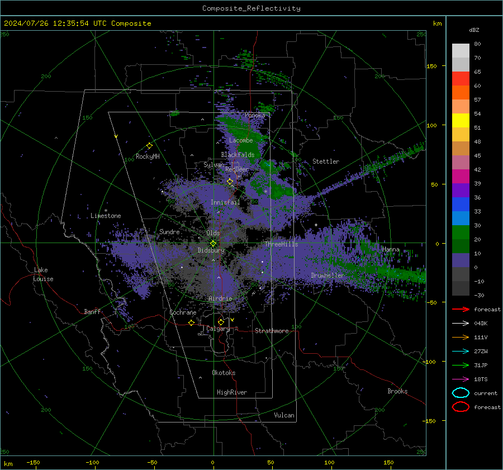The height and width of the screenshot is (470, 503).
Task: Click the ThreeHills town label
Action: click(x=281, y=244)
